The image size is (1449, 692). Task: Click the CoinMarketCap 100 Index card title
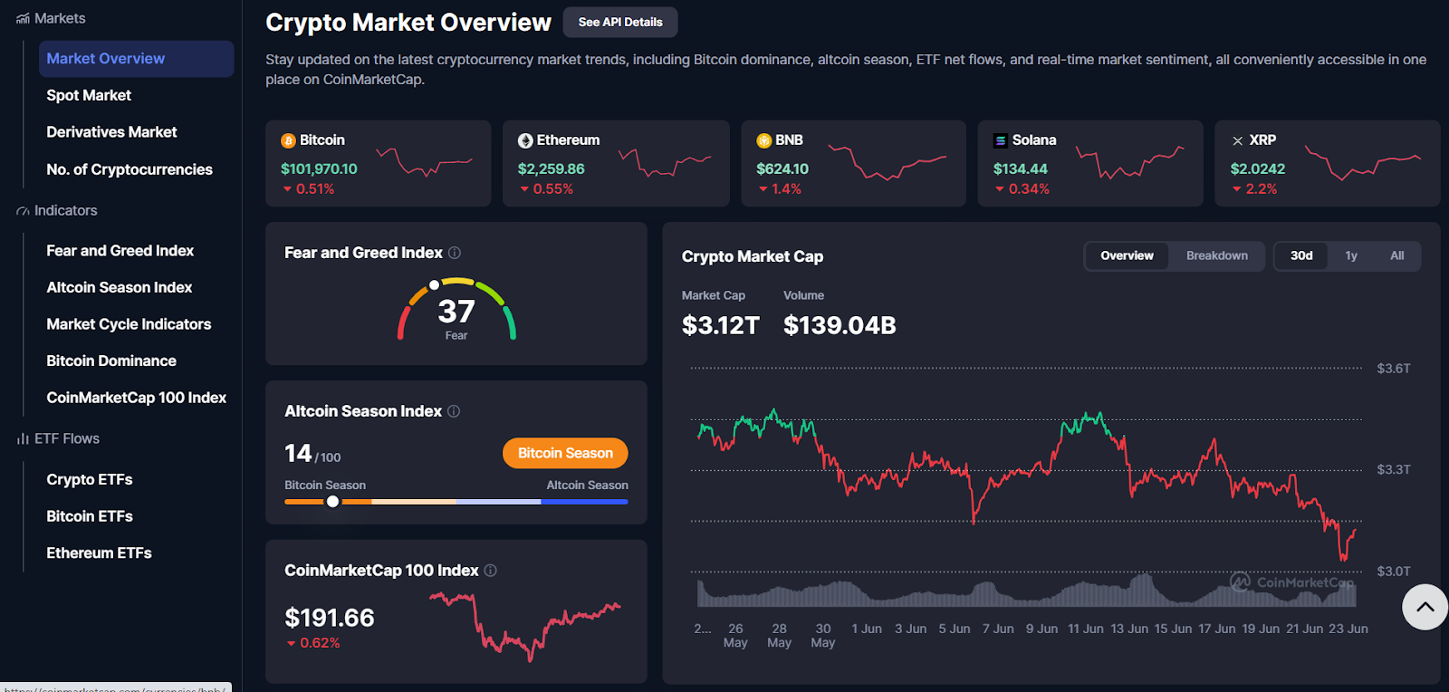[x=381, y=571]
